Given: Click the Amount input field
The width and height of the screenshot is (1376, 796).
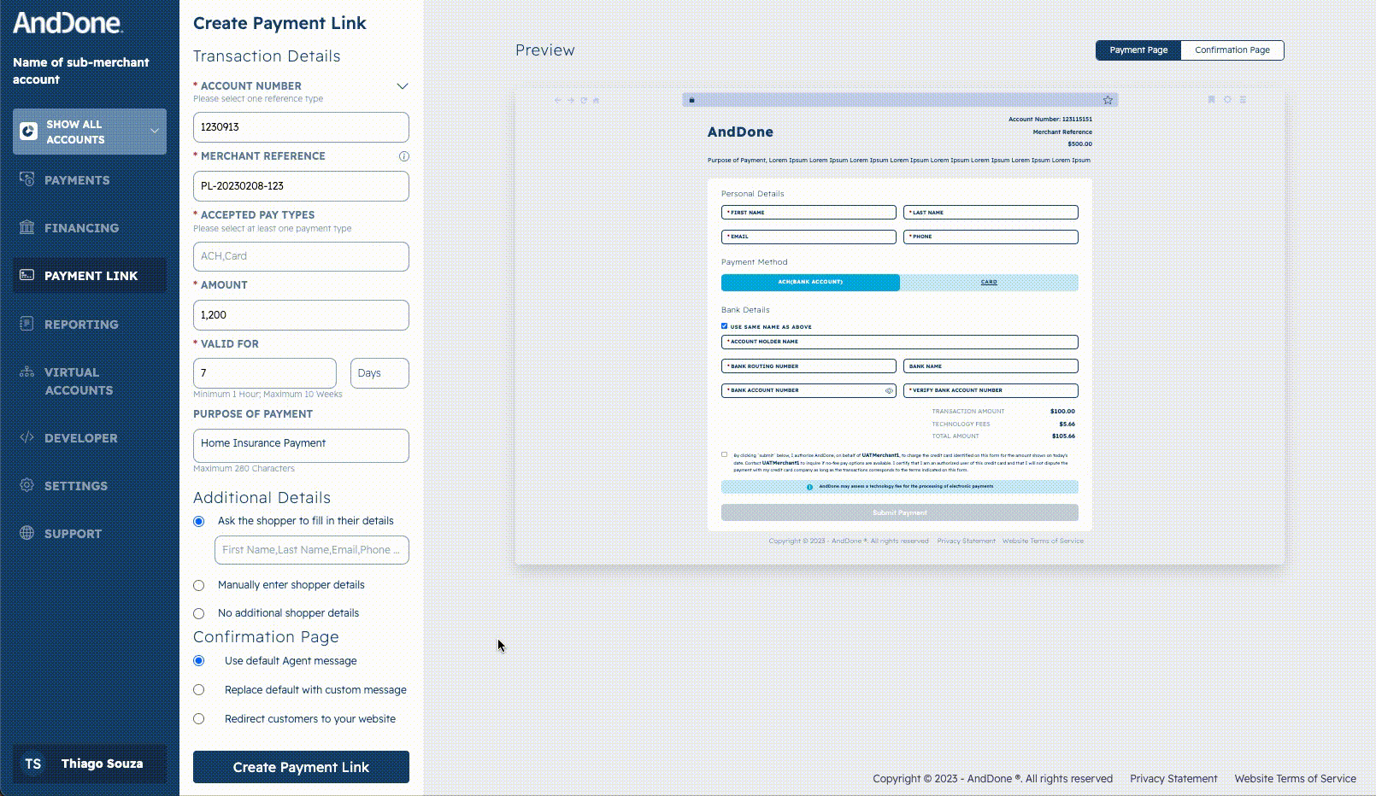Looking at the screenshot, I should 301,315.
